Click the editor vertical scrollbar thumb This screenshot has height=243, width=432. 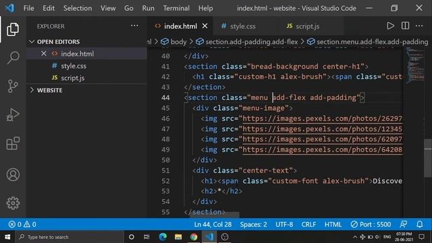click(x=428, y=158)
